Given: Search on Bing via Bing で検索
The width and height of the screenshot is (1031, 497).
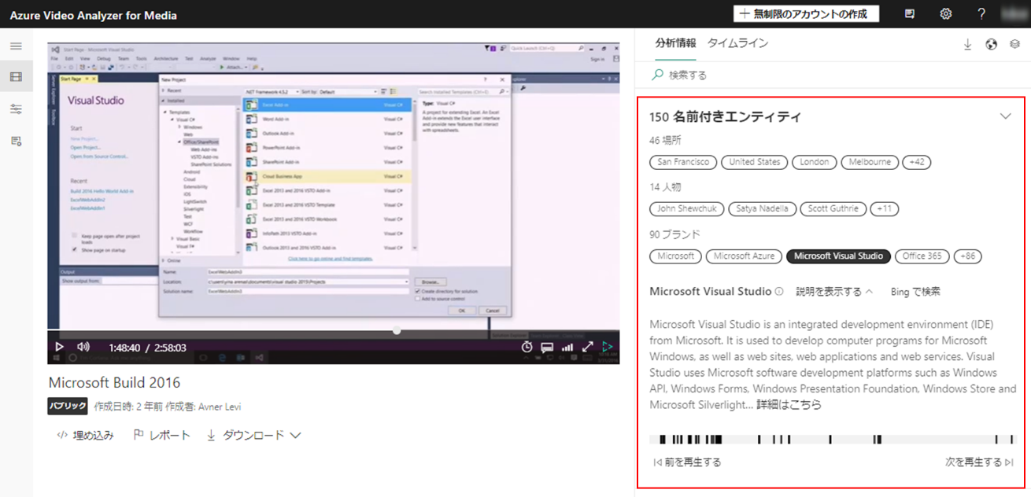Looking at the screenshot, I should (915, 292).
